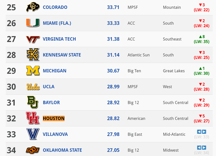Viewport: 216px width, 156px height.
Task: Click UCLA's rating value 28.99
Action: tap(113, 86)
